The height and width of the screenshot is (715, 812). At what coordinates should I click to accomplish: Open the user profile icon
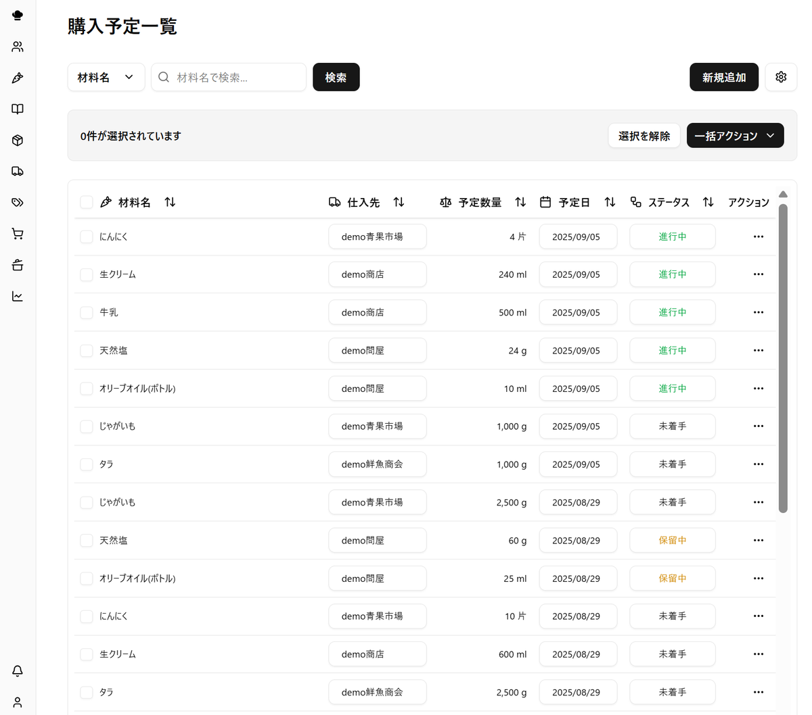tap(18, 702)
